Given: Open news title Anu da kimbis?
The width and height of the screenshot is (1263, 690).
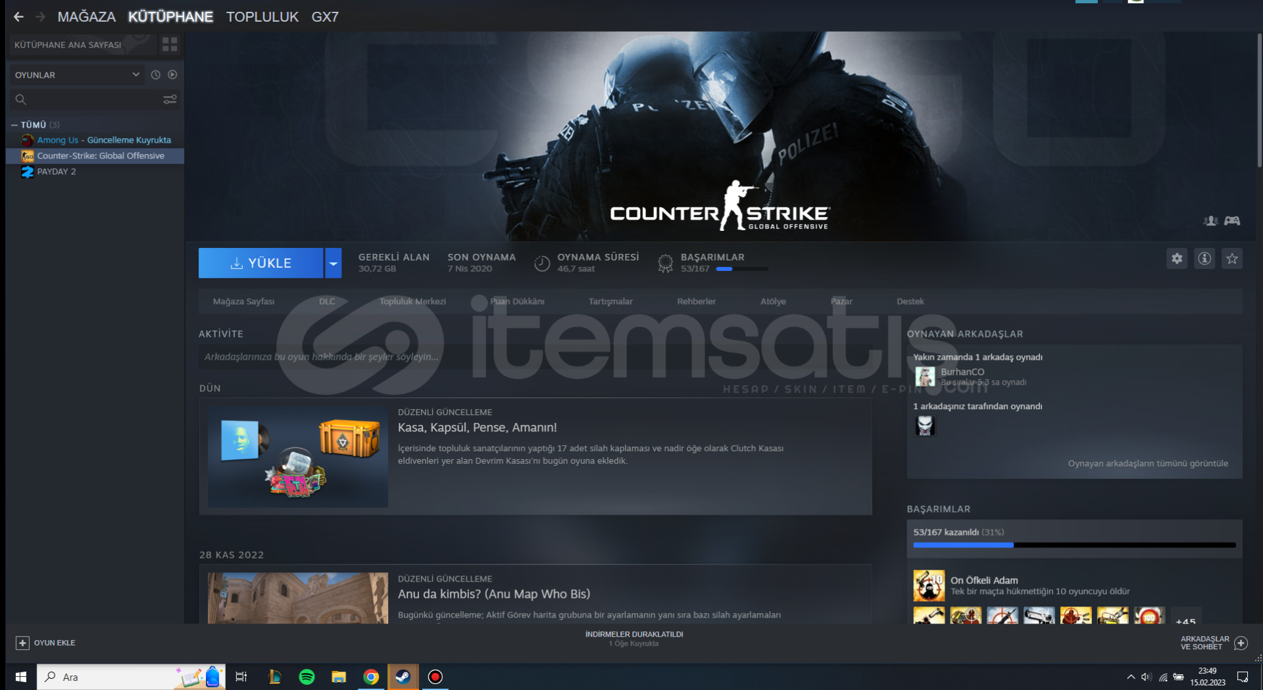Looking at the screenshot, I should click(494, 594).
